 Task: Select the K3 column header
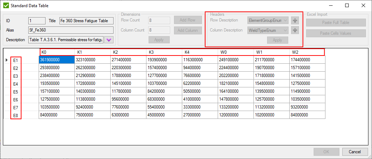tap(164, 52)
